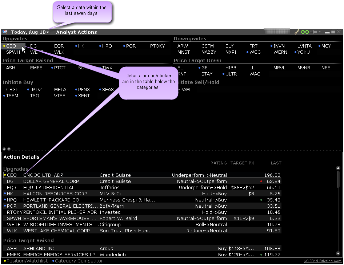Image resolution: width=344 pixels, height=265 pixels.
Task: Select LVNTA ticker under Downgrades
Action: click(x=304, y=46)
